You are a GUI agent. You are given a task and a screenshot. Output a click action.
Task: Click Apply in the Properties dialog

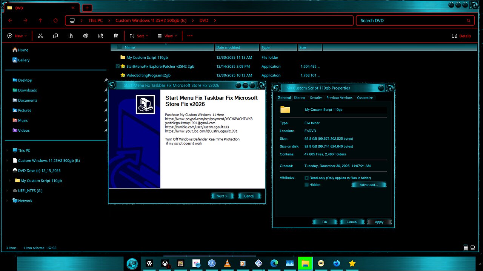379,222
